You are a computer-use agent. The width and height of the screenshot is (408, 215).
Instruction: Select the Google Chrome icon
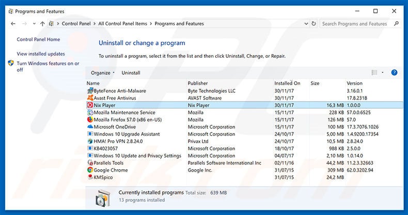pyautogui.click(x=90, y=170)
